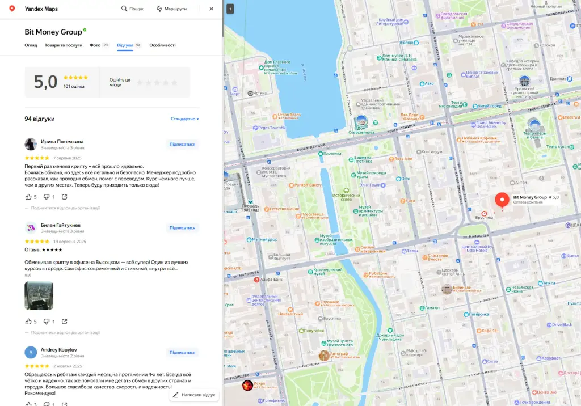Open search via the Пошук magnifier
Screen dimensions: 581x406
[132, 9]
